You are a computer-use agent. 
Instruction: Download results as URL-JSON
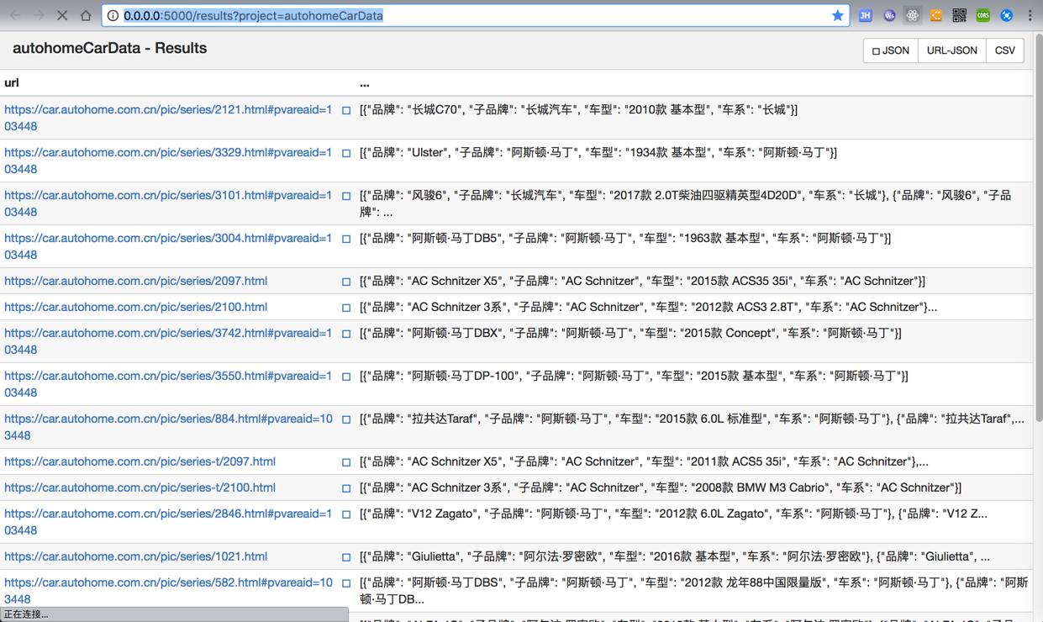[x=951, y=50]
